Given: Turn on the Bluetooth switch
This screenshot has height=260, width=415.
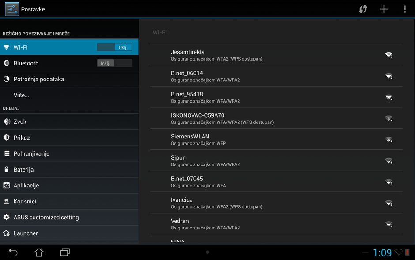Looking at the screenshot, I should (114, 63).
